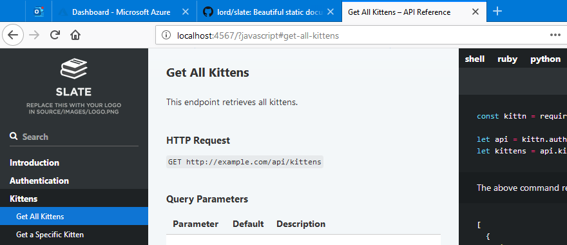Open the page actions three-dots menu
The height and width of the screenshot is (245, 567).
(555, 35)
